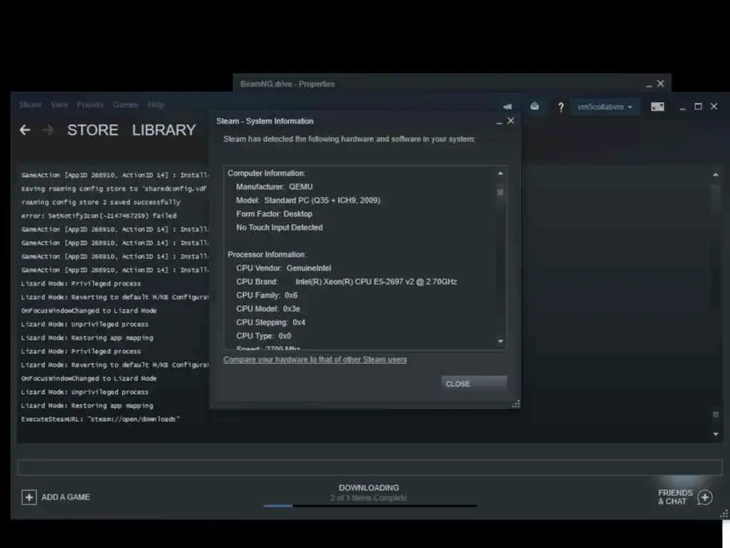Click scroll down arrow in System Information list
Image resolution: width=730 pixels, height=548 pixels.
[x=500, y=341]
